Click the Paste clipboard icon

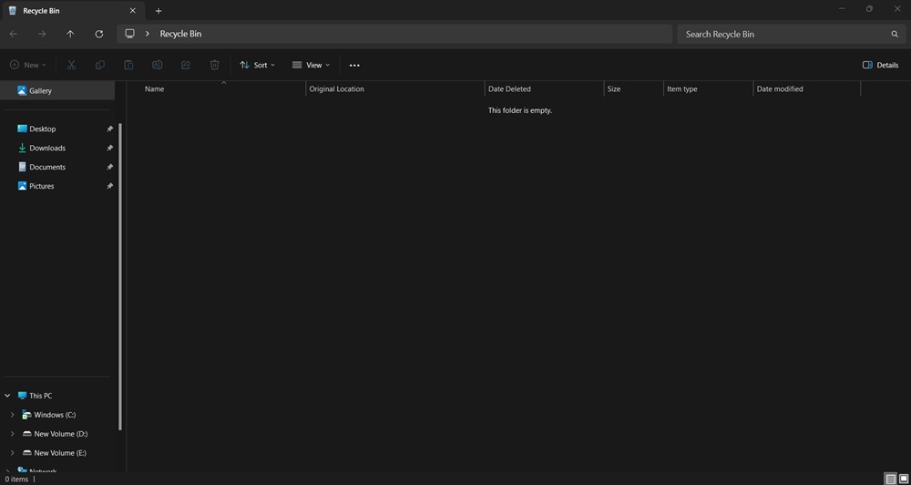(128, 65)
